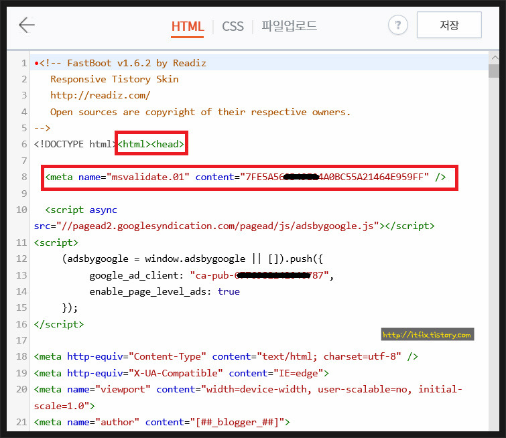Click 'text/html; charset=utf-8' content value

329,357
